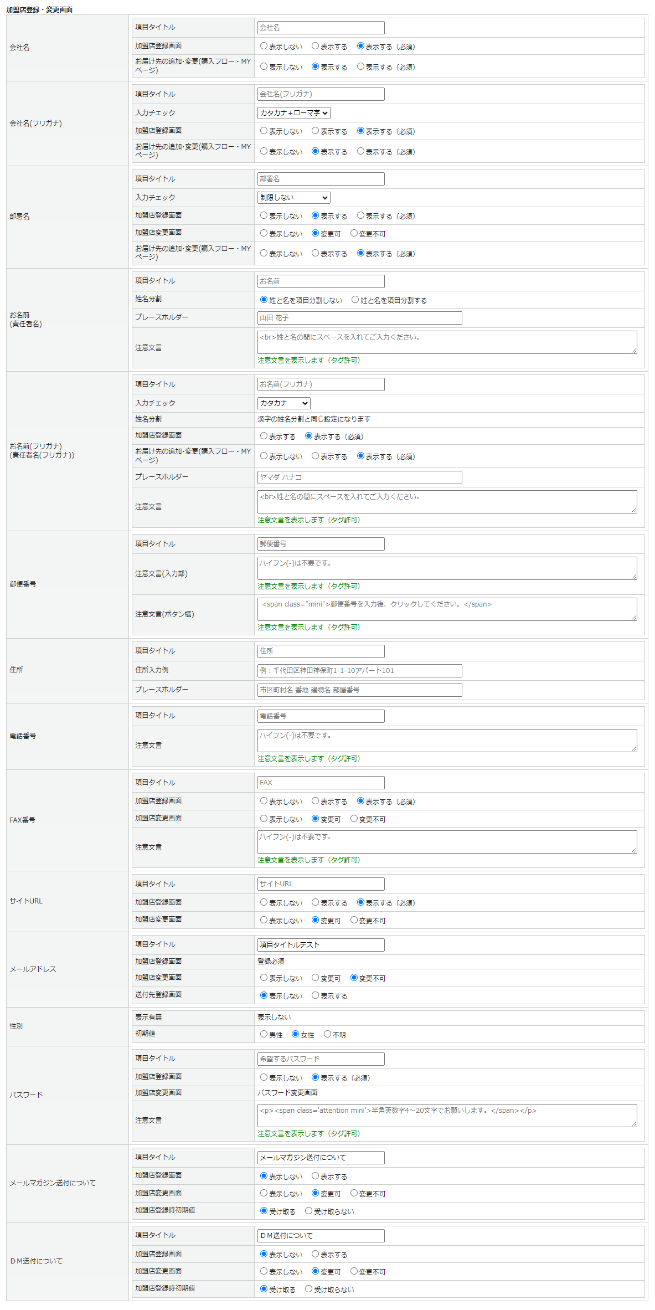
Task: Set サイトURL 加盟店変更画面 to 変更不可
Action: [354, 920]
